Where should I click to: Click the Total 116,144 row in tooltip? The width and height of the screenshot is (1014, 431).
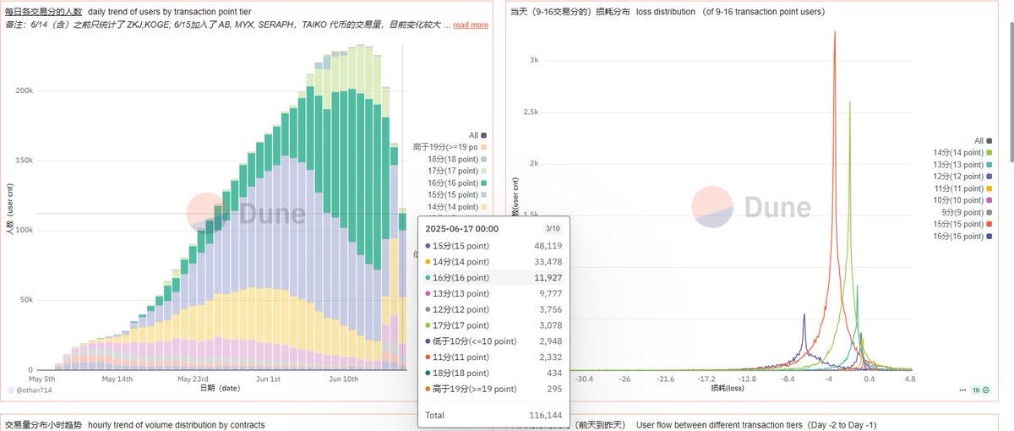pos(494,416)
